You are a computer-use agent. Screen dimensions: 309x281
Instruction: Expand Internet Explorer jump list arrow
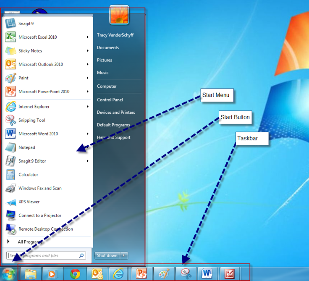click(87, 107)
